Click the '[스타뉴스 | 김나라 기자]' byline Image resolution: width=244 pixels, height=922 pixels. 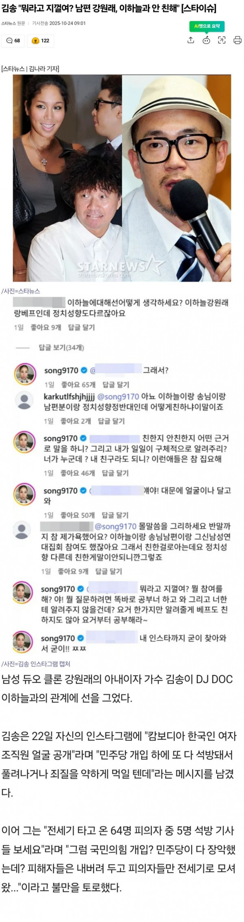point(30,69)
